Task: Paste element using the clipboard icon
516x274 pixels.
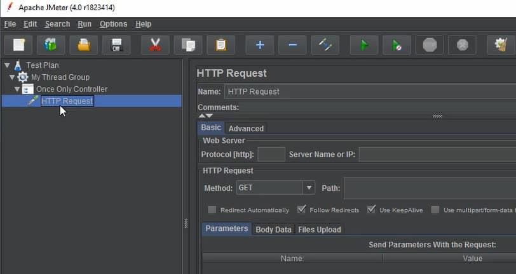Action: click(x=221, y=44)
